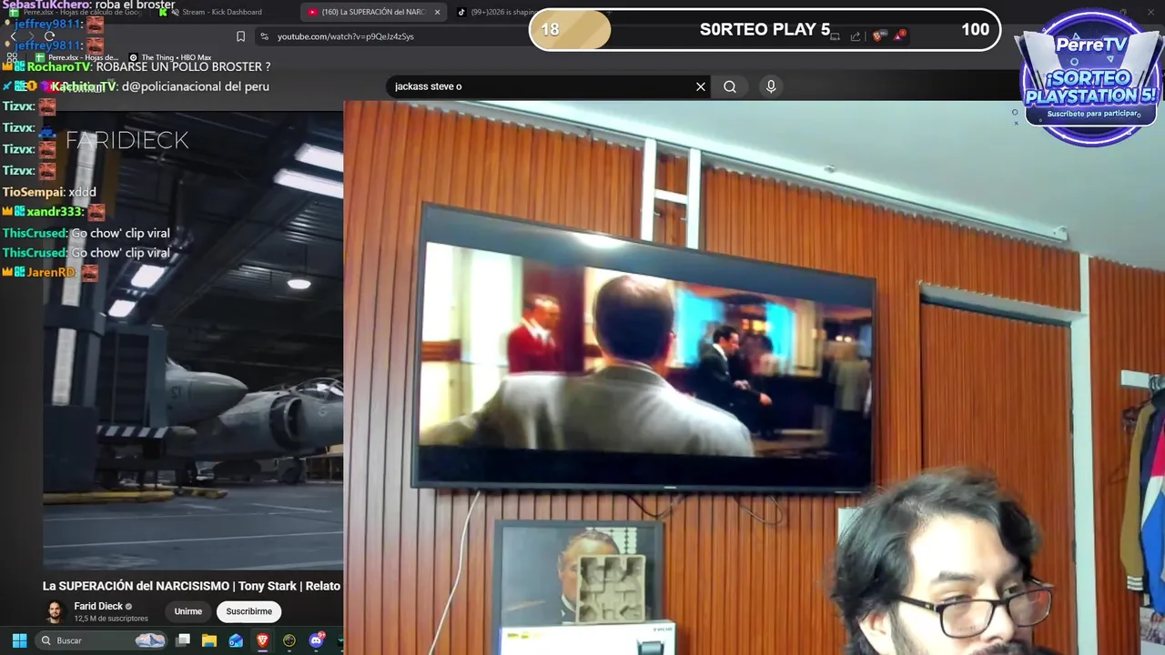
Task: Click the Brave browser taskbar icon
Action: [262, 640]
